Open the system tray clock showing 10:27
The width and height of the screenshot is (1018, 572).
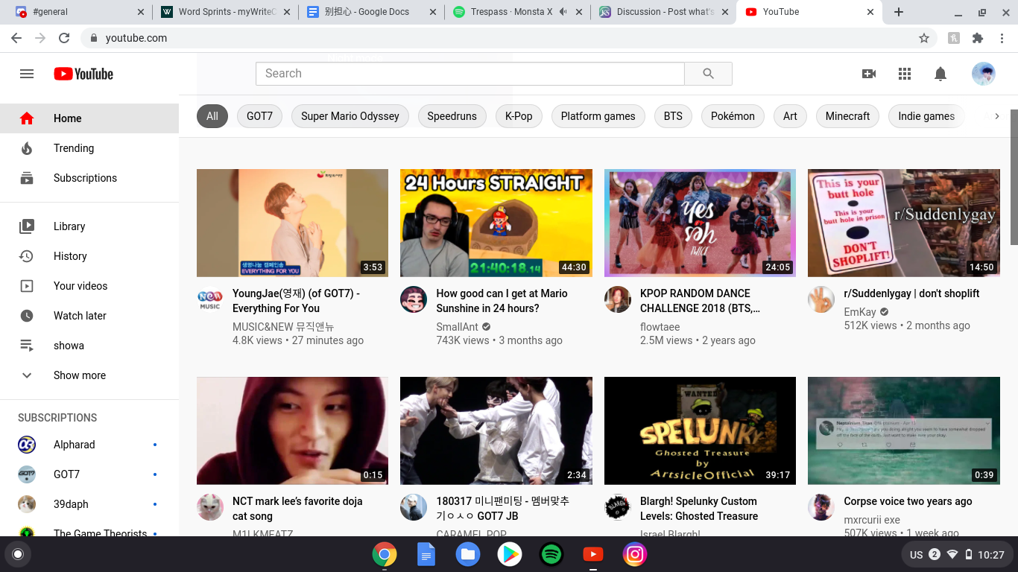tap(991, 555)
